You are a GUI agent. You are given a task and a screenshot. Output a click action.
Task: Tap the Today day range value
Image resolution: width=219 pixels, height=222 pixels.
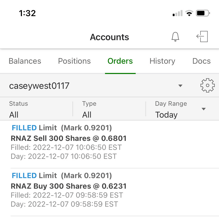pyautogui.click(x=166, y=115)
